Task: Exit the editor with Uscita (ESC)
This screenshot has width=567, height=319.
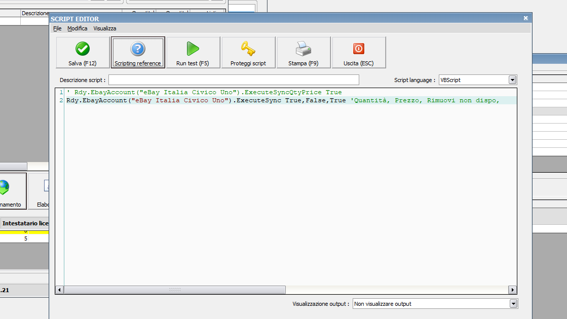Action: 359,52
